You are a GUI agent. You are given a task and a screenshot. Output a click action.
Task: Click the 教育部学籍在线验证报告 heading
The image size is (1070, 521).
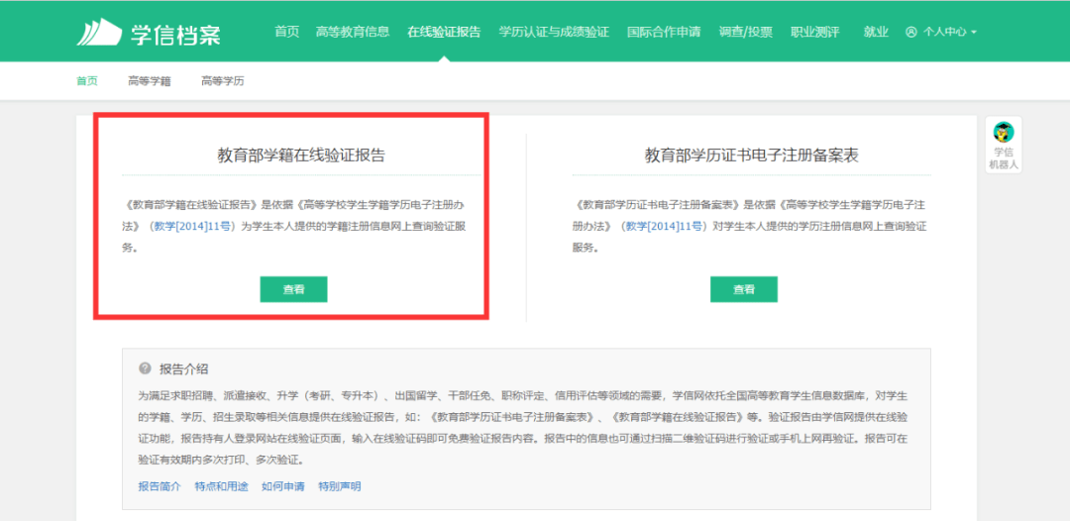pyautogui.click(x=301, y=156)
